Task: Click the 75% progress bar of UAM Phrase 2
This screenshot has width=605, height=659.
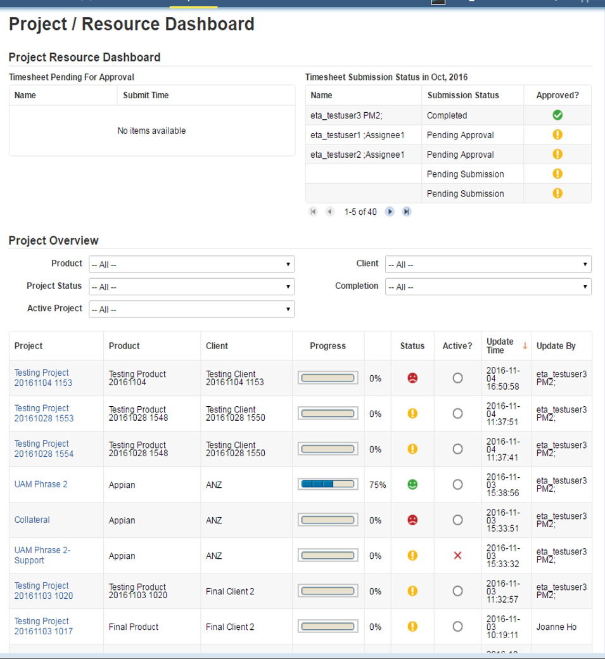Action: click(x=328, y=484)
